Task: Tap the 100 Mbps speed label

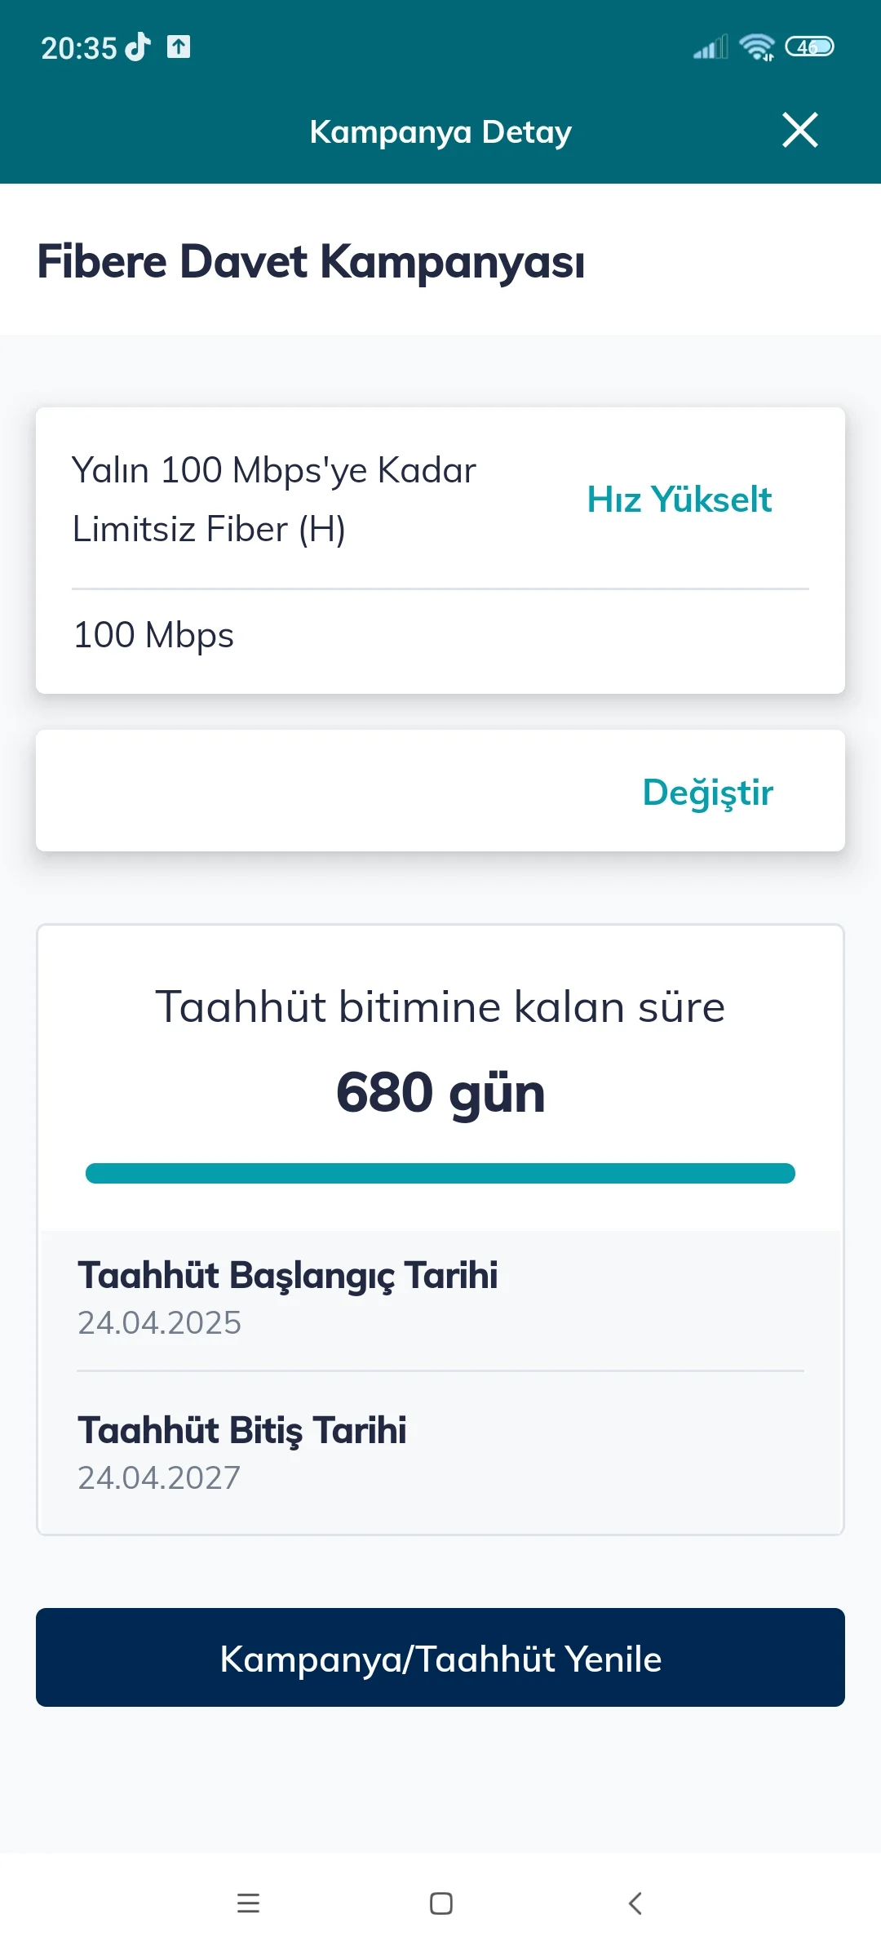Action: (x=153, y=635)
